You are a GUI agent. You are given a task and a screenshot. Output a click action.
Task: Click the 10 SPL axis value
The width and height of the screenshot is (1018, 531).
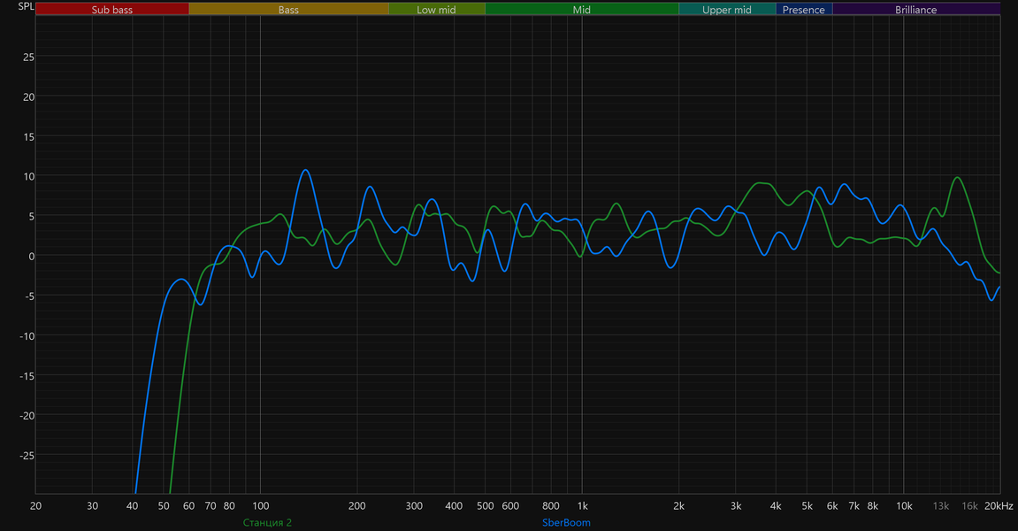coord(28,177)
